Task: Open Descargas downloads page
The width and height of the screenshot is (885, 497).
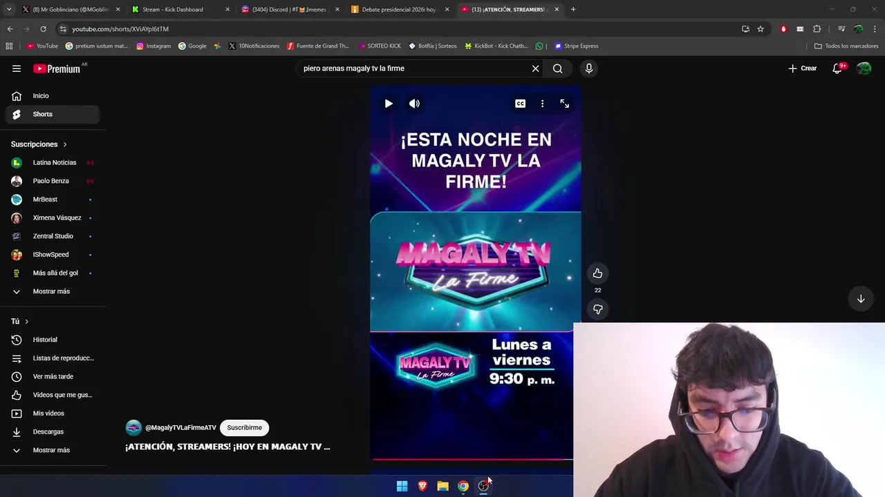Action: (x=52, y=431)
